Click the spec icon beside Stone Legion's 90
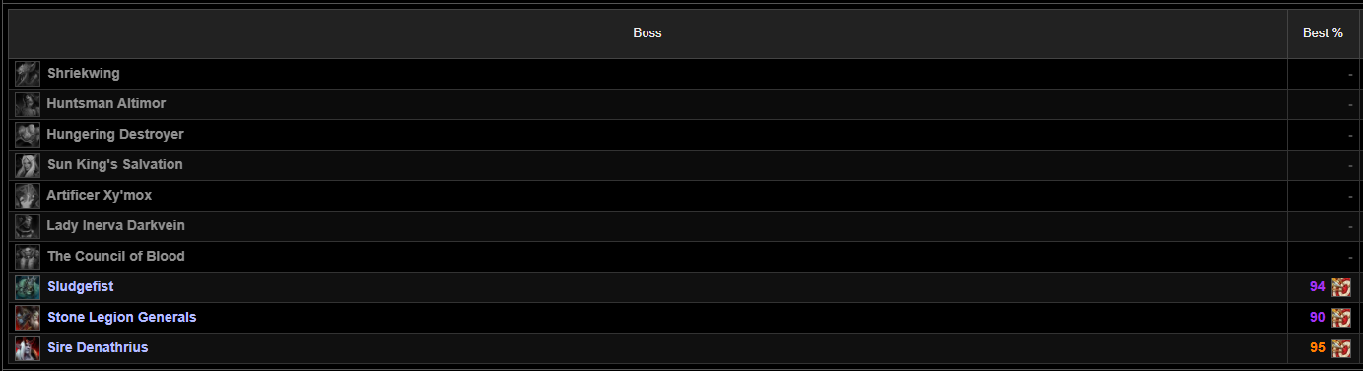 (x=1340, y=318)
